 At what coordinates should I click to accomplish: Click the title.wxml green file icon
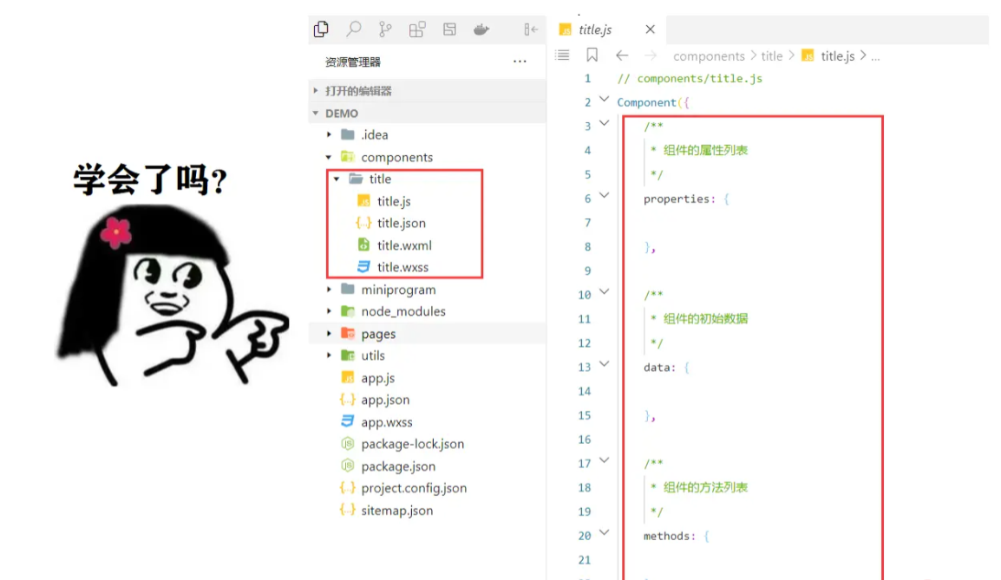[363, 244]
